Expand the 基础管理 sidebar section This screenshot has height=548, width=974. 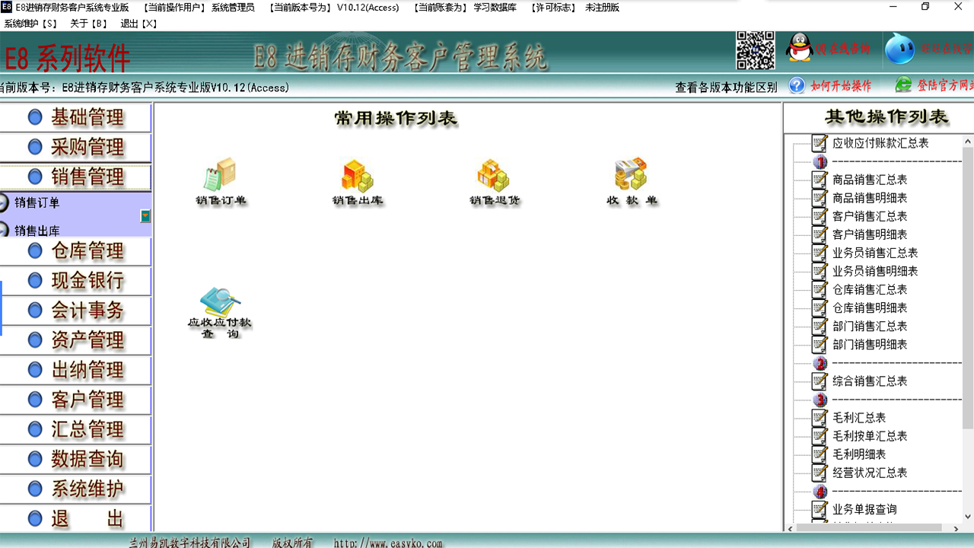75,118
